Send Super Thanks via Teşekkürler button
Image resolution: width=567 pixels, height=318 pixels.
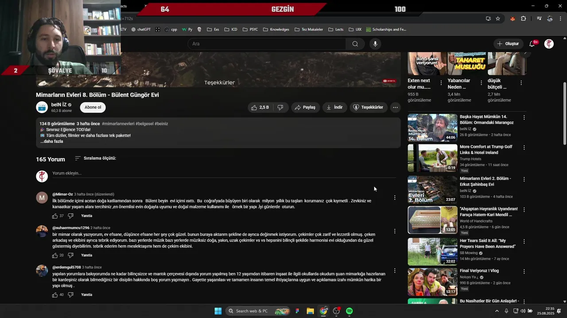click(368, 107)
